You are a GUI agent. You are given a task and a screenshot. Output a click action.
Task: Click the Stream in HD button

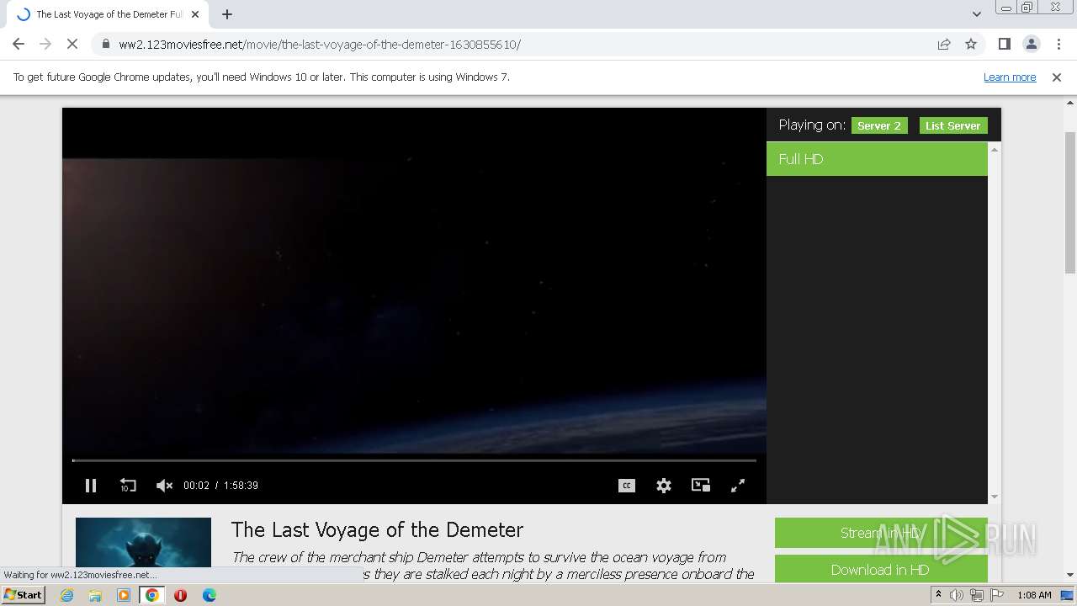tap(881, 533)
